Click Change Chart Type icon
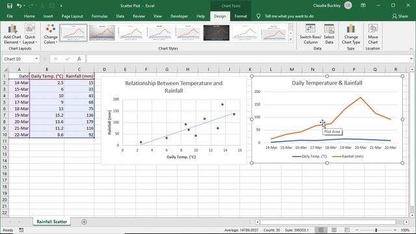The image size is (416, 234). pos(351,34)
